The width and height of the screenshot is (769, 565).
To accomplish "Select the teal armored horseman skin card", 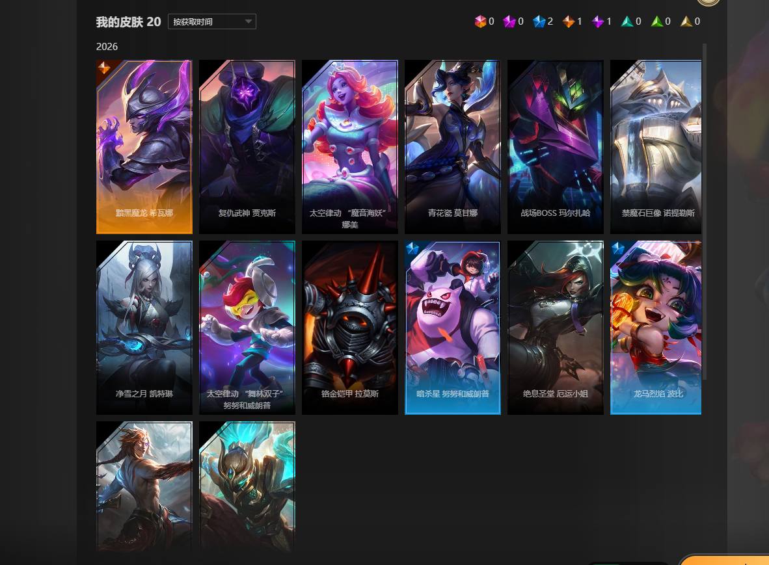I will (x=247, y=486).
